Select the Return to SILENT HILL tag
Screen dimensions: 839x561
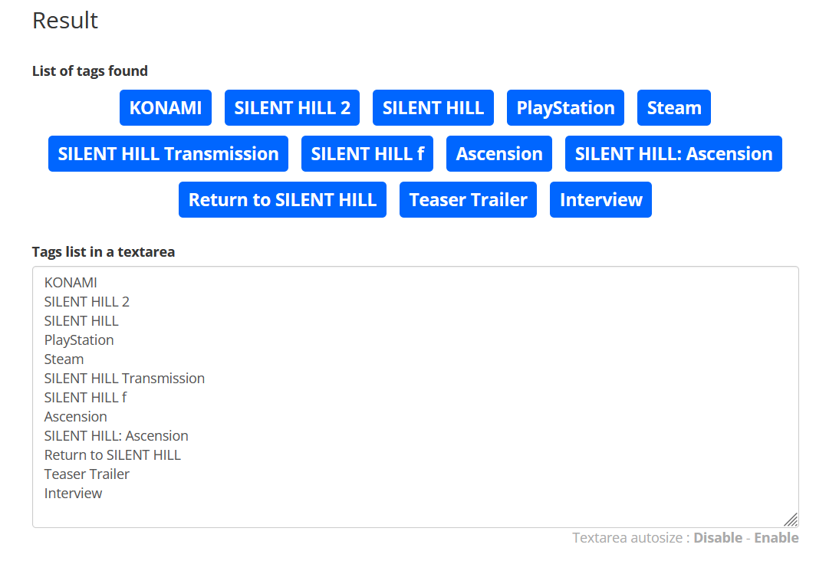point(282,199)
